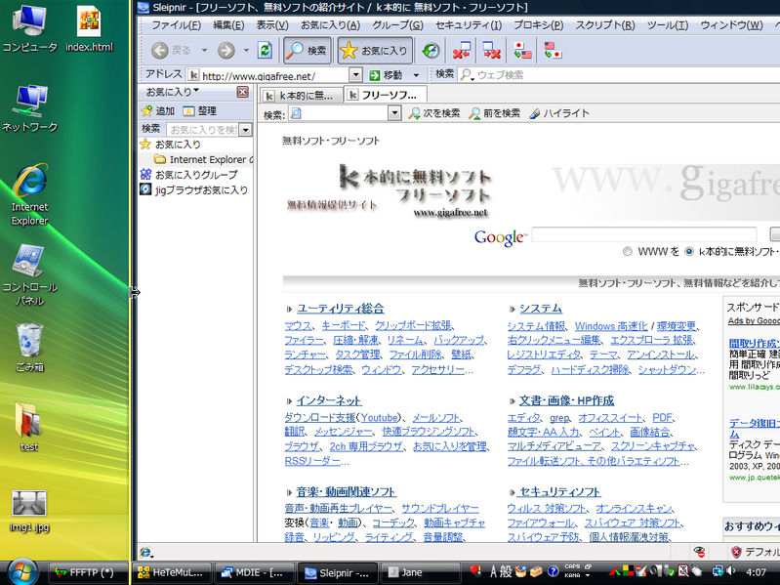Viewport: 780px width, 585px height.
Task: Open the 表示(V) menu
Action: [272, 24]
